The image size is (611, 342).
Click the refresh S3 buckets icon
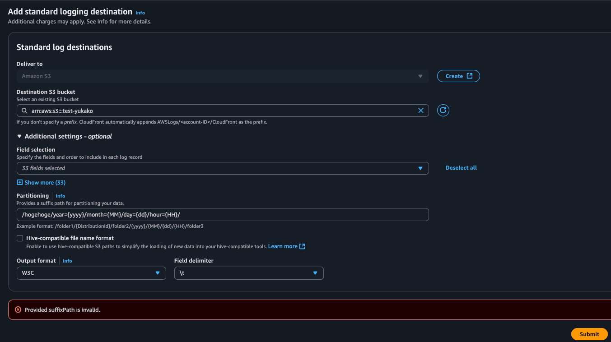coord(443,110)
